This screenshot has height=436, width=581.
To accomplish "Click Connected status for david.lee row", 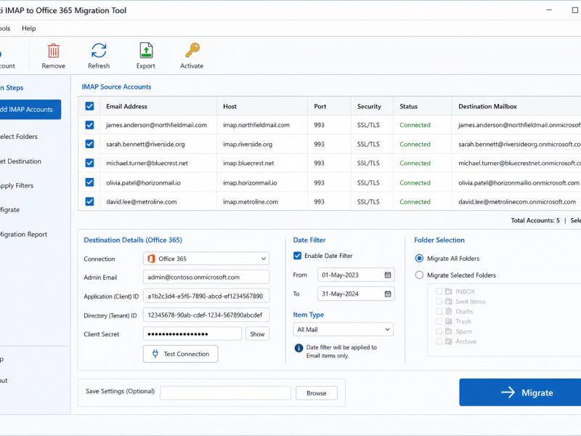I will pyautogui.click(x=415, y=202).
